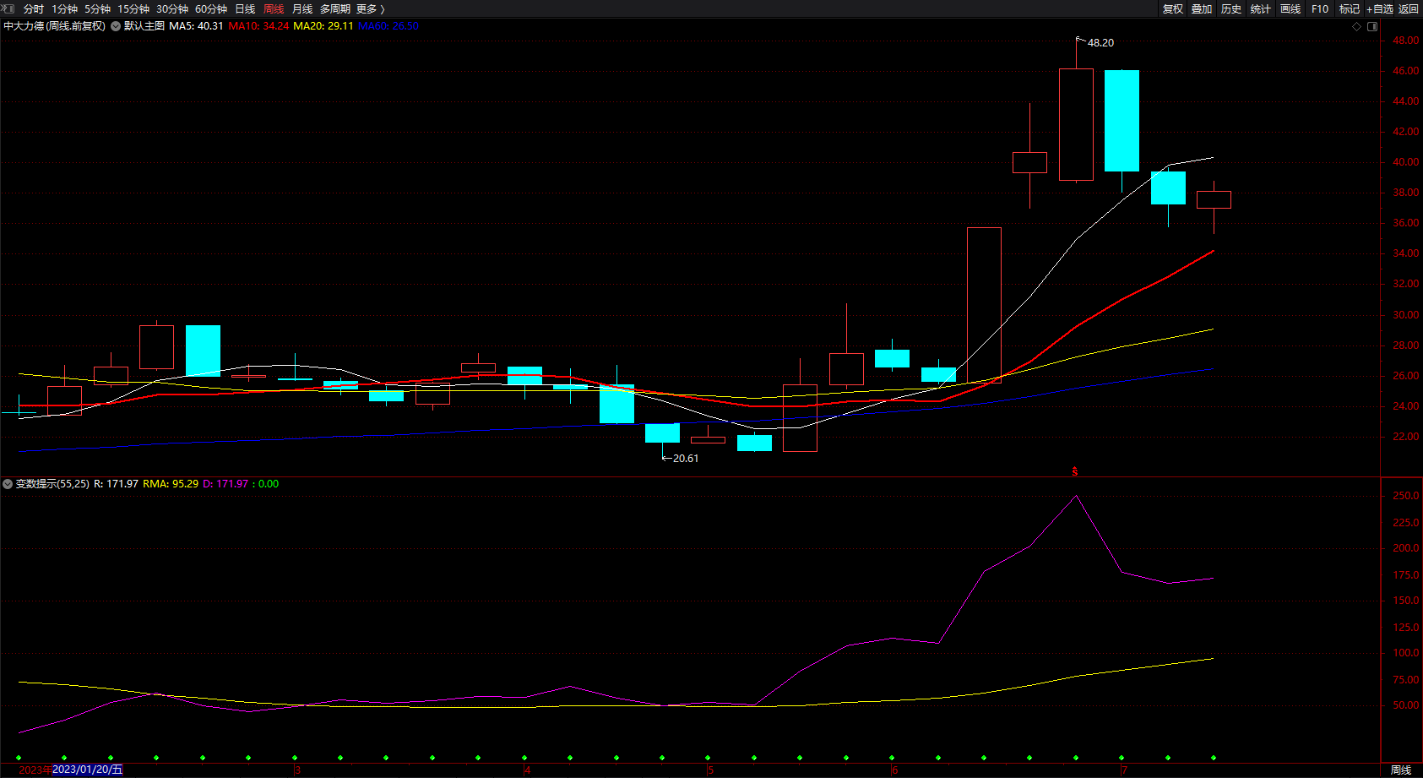Click the 2023/01/20/五 date label

coord(87,770)
